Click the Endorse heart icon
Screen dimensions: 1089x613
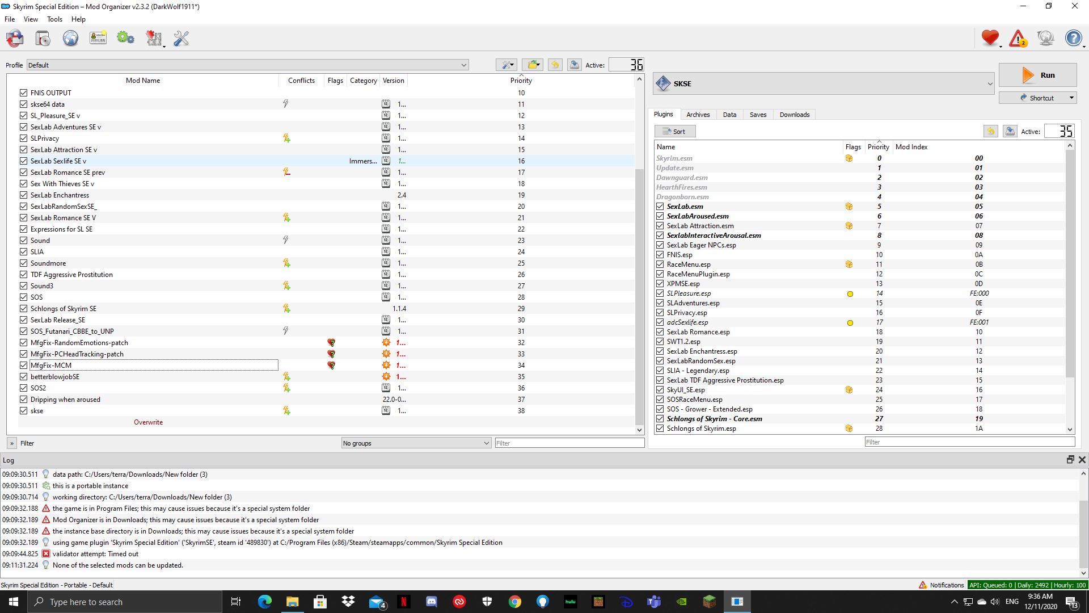coord(990,39)
